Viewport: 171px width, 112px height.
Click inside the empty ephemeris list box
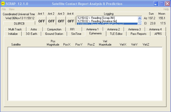[x=85, y=74]
